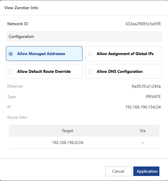
Task: Toggle Allow Default Route Override option
Action: pyautogui.click(x=44, y=71)
